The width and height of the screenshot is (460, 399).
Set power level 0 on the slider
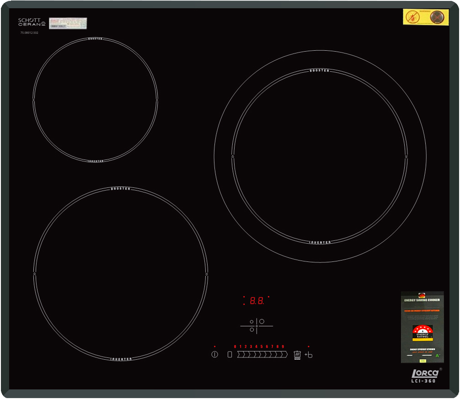[240, 355]
